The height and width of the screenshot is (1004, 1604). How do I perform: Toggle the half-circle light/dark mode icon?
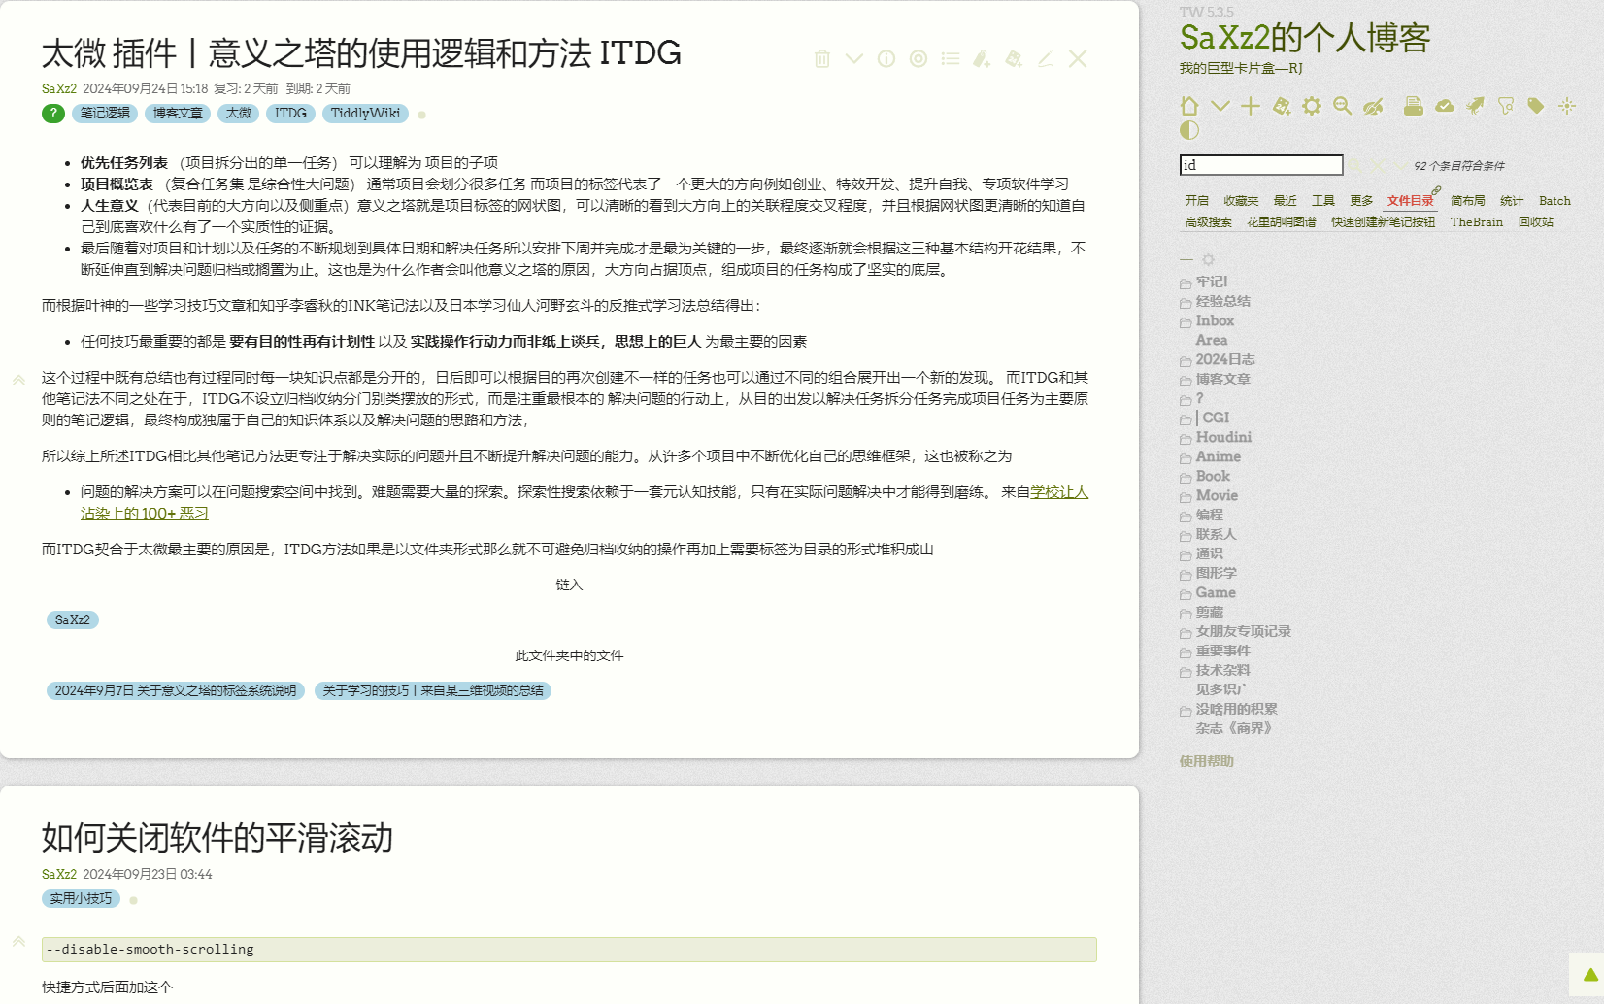[x=1189, y=130]
